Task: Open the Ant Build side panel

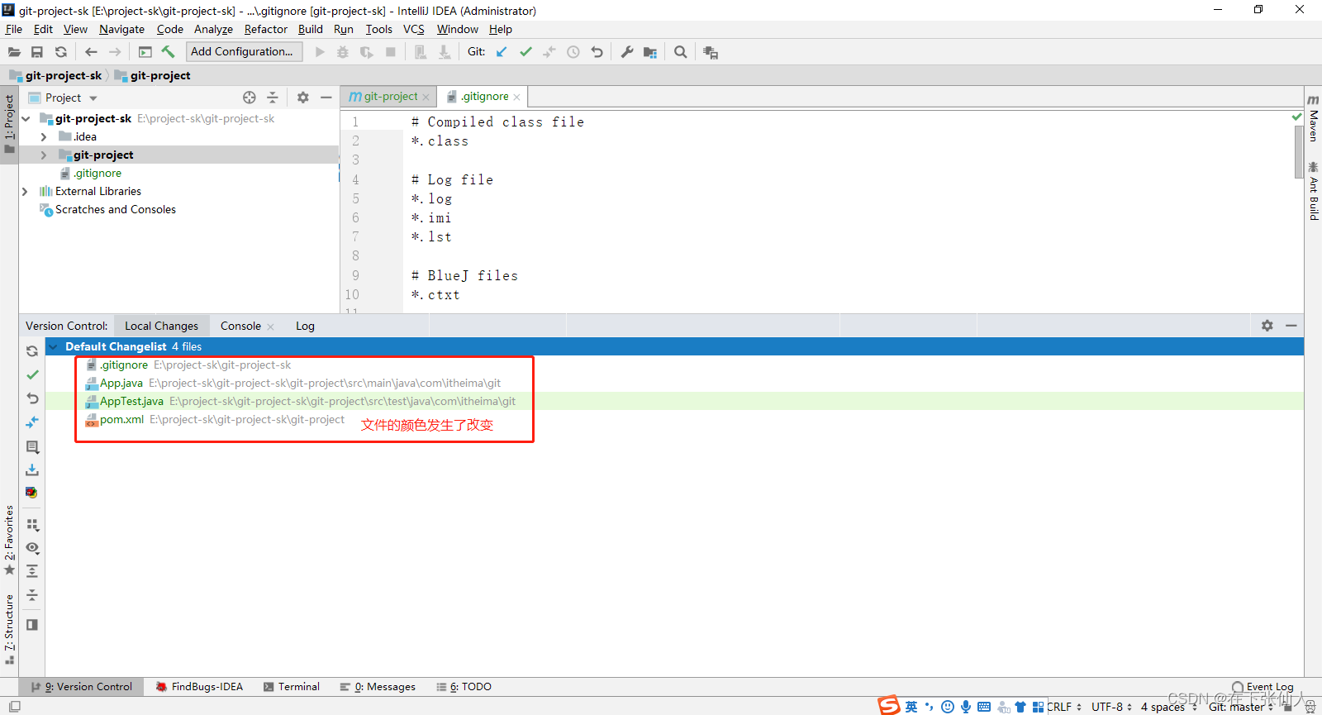Action: [x=1313, y=191]
